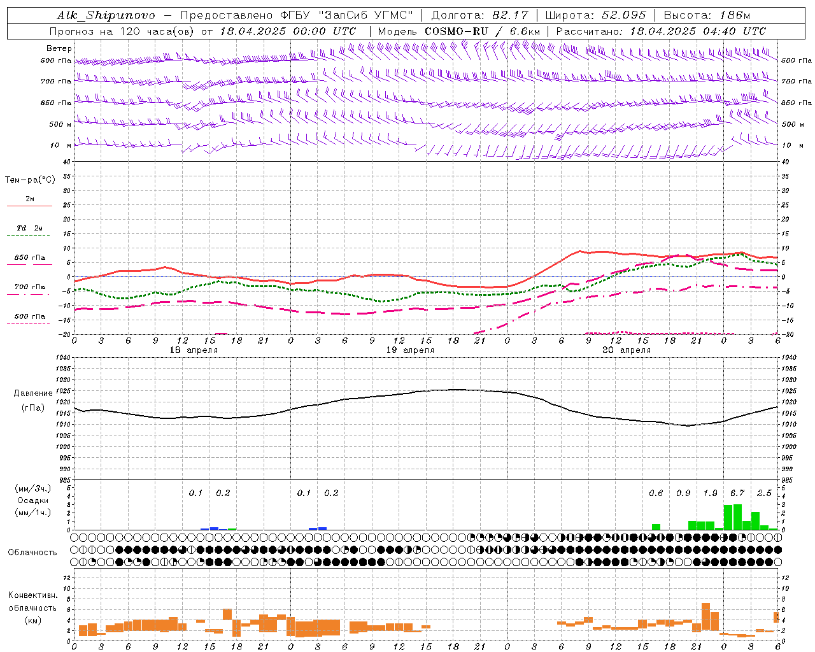The image size is (815, 652).
Task: Click the precipitation total 1.9
Action: 711,493
